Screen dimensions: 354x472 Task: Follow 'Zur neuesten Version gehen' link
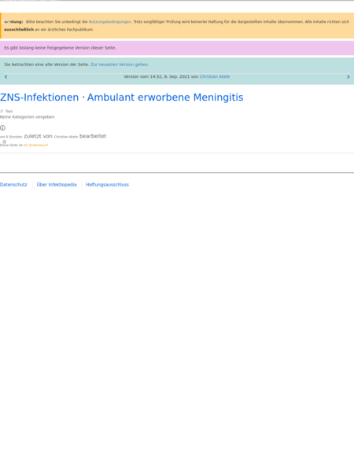[120, 65]
